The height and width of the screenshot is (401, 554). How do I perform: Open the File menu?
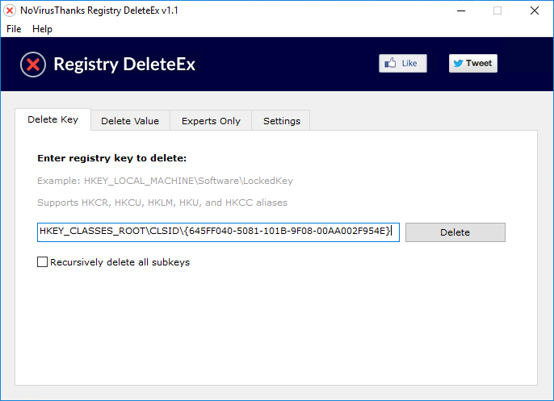point(14,29)
